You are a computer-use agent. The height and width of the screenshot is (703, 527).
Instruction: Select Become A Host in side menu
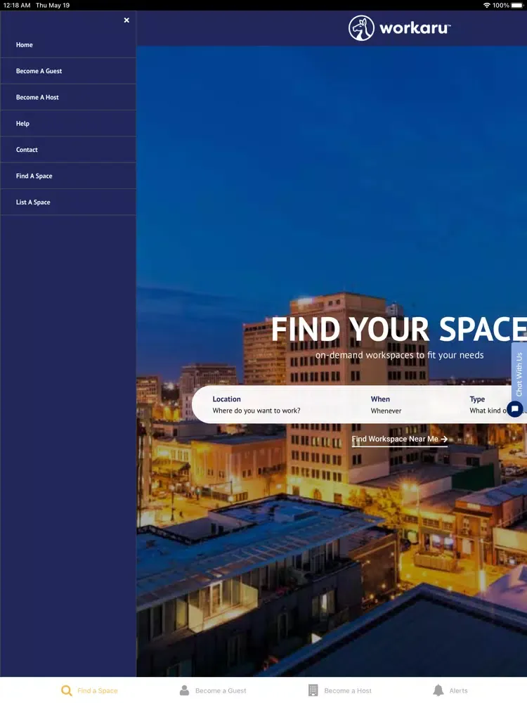coord(68,97)
